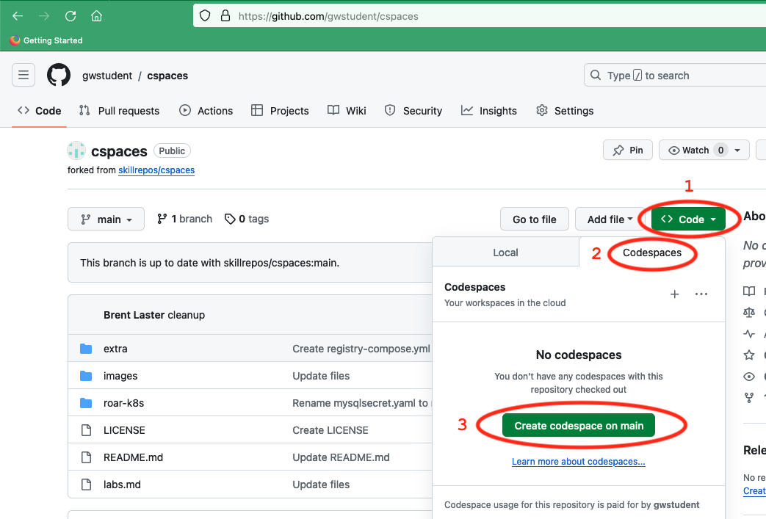Focus the Type to search field
Screen dimensions: 766x519
[x=675, y=75]
